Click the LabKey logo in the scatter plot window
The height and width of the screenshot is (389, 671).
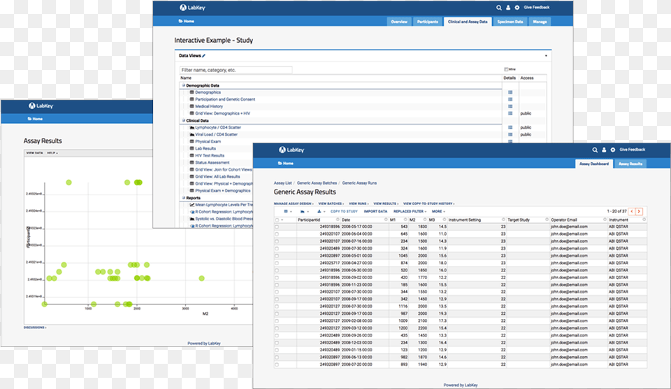(x=41, y=106)
